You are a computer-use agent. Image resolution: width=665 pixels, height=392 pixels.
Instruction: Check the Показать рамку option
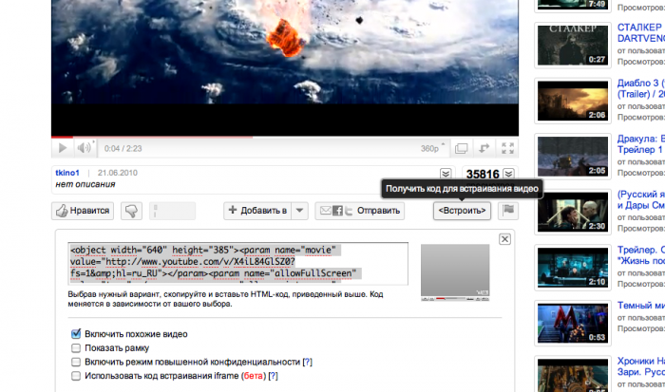[76, 348]
